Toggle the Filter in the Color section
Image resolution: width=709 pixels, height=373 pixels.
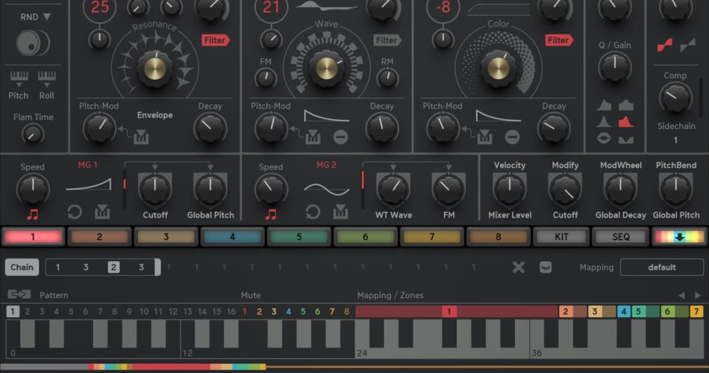click(559, 40)
